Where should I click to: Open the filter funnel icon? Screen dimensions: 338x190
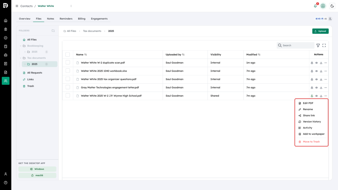[x=318, y=46]
